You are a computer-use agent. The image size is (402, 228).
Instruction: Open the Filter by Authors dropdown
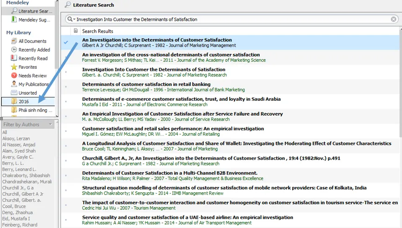[x=28, y=124]
